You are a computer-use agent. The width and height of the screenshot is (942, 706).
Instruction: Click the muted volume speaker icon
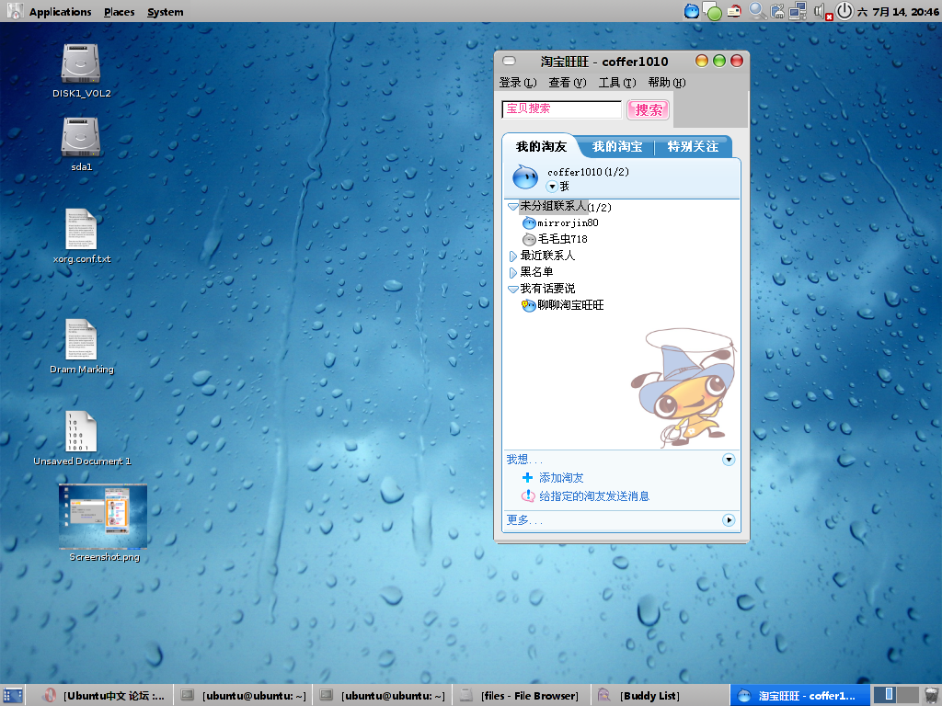coord(822,11)
